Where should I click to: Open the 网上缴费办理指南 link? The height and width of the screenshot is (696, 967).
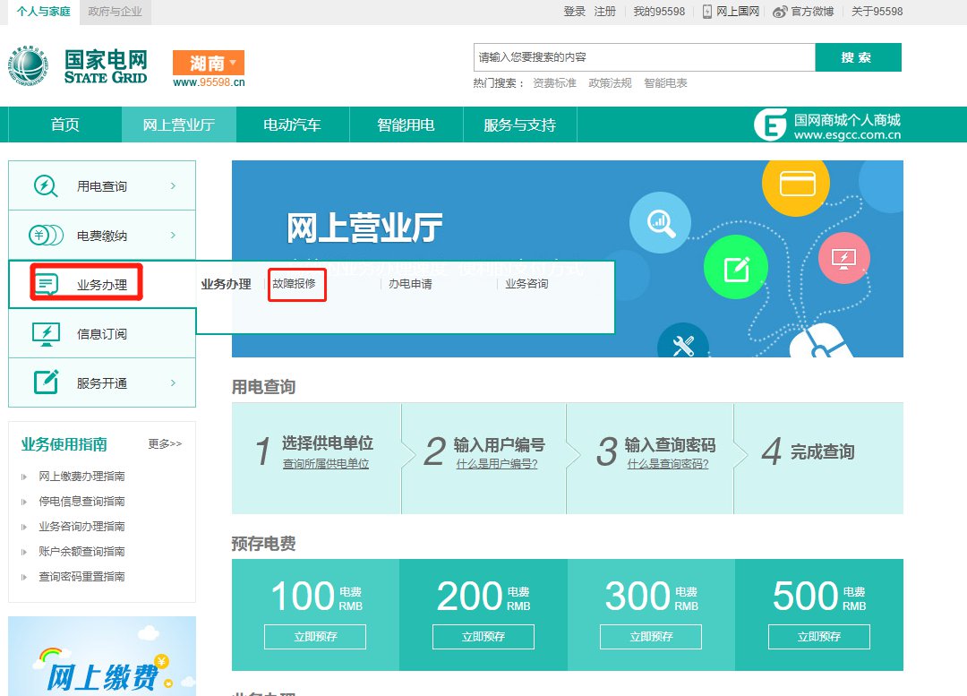[x=81, y=477]
